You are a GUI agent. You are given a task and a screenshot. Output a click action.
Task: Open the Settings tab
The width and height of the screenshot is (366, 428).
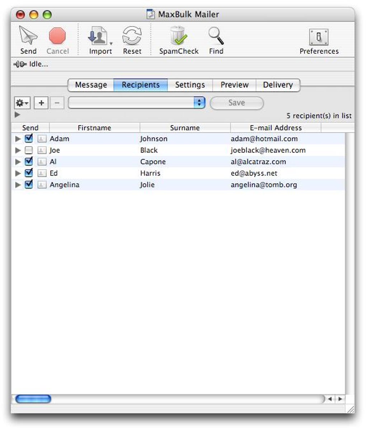190,85
